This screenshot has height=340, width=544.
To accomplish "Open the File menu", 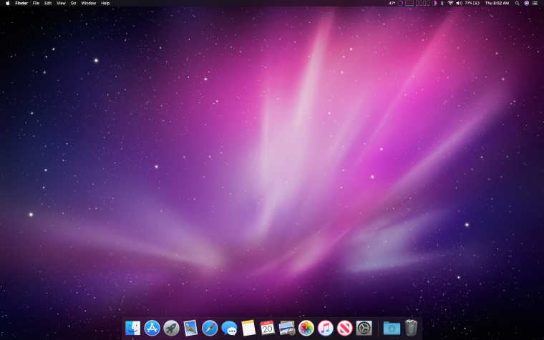I will [x=36, y=3].
